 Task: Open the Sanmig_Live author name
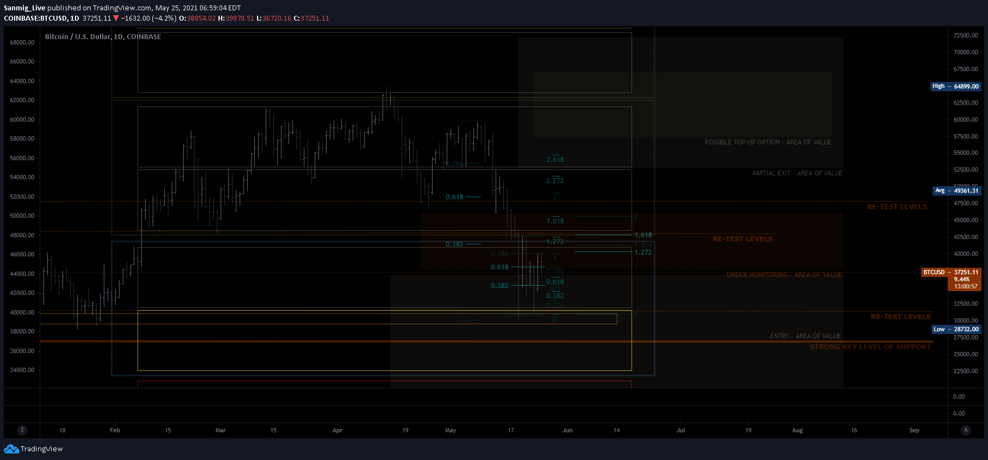(x=24, y=8)
